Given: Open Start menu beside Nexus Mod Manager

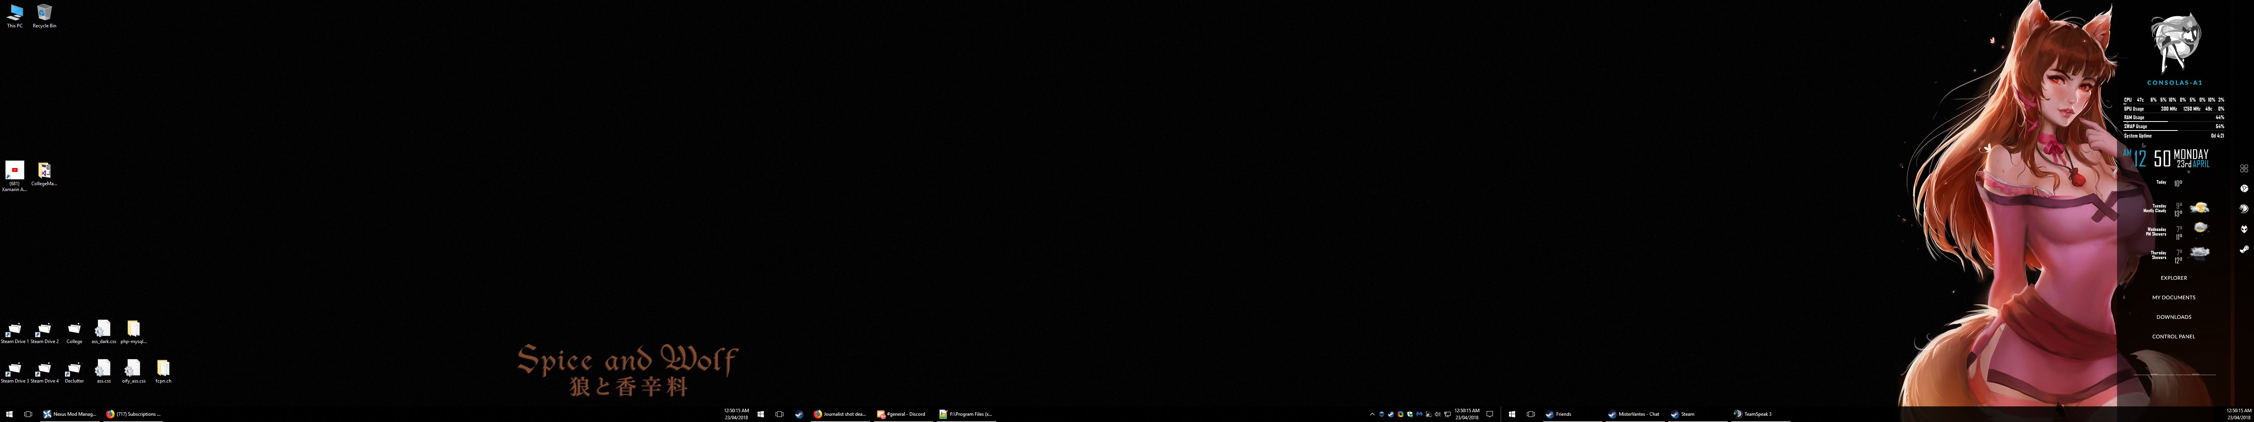Looking at the screenshot, I should [10, 414].
